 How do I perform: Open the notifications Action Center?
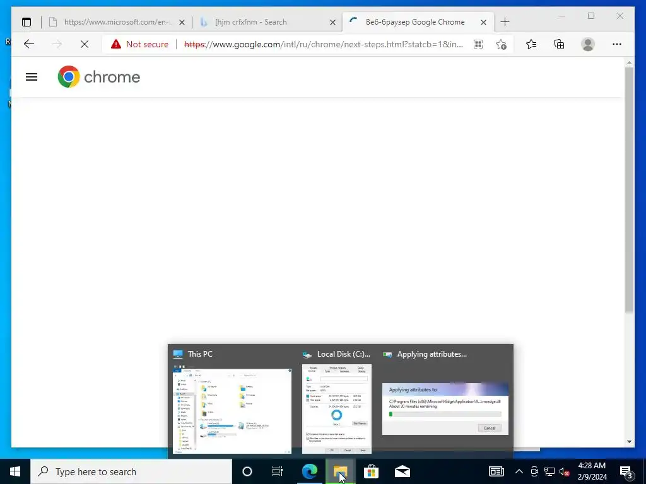(626, 471)
